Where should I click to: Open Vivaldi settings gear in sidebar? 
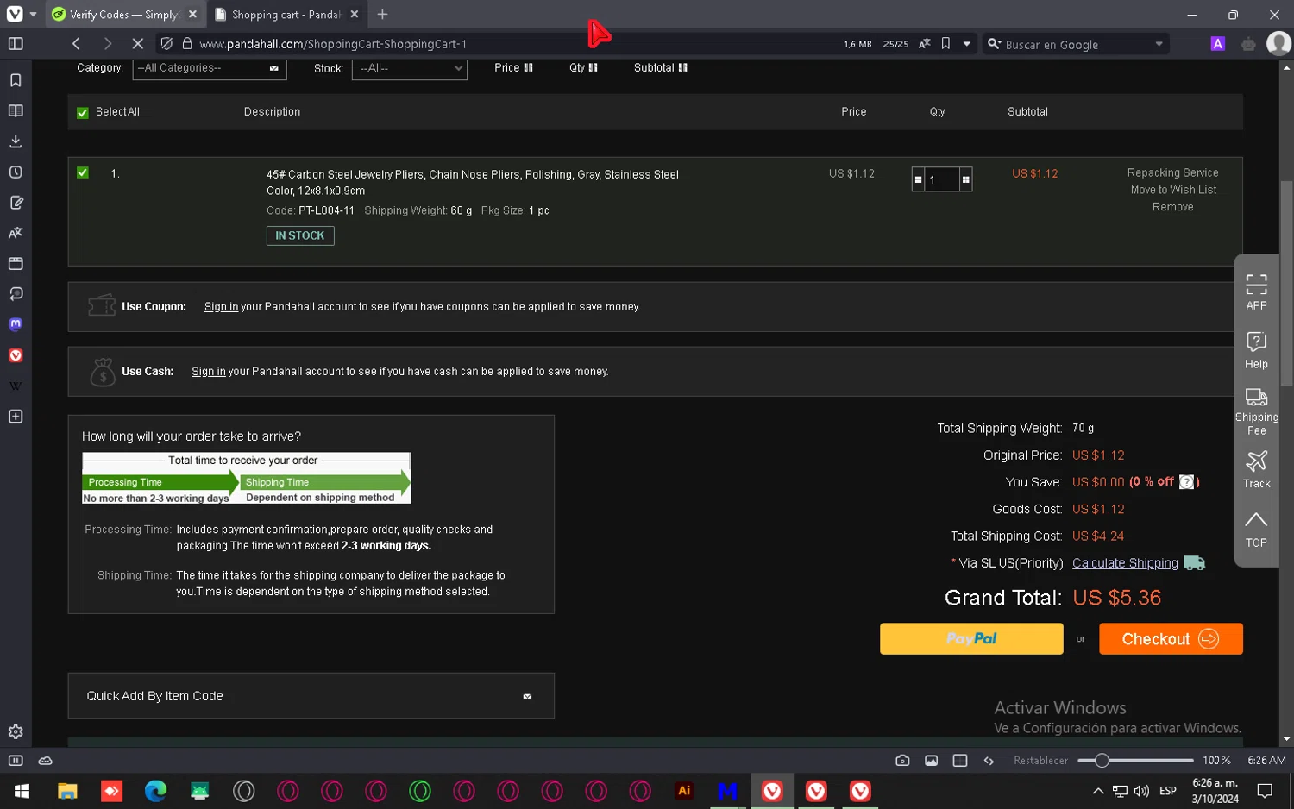tap(16, 731)
